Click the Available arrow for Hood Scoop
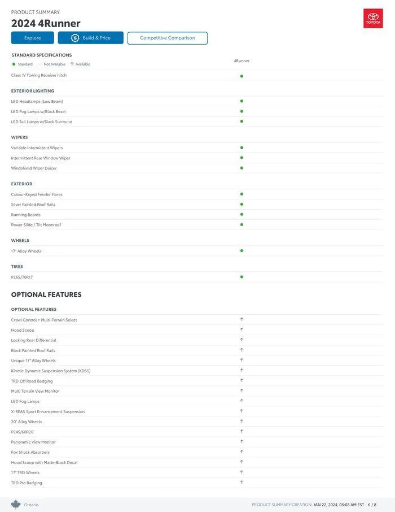The height and width of the screenshot is (512, 395). point(242,329)
